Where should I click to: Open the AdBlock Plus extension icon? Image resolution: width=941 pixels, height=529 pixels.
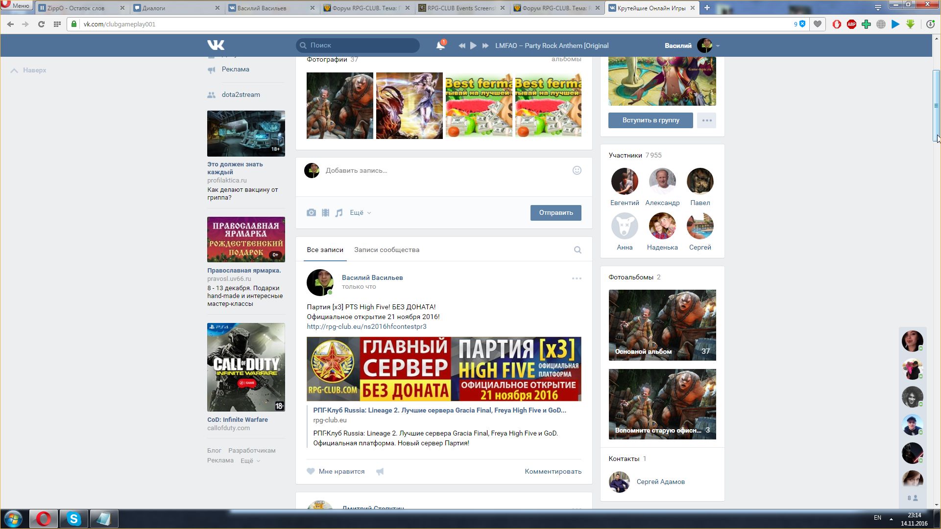(851, 24)
